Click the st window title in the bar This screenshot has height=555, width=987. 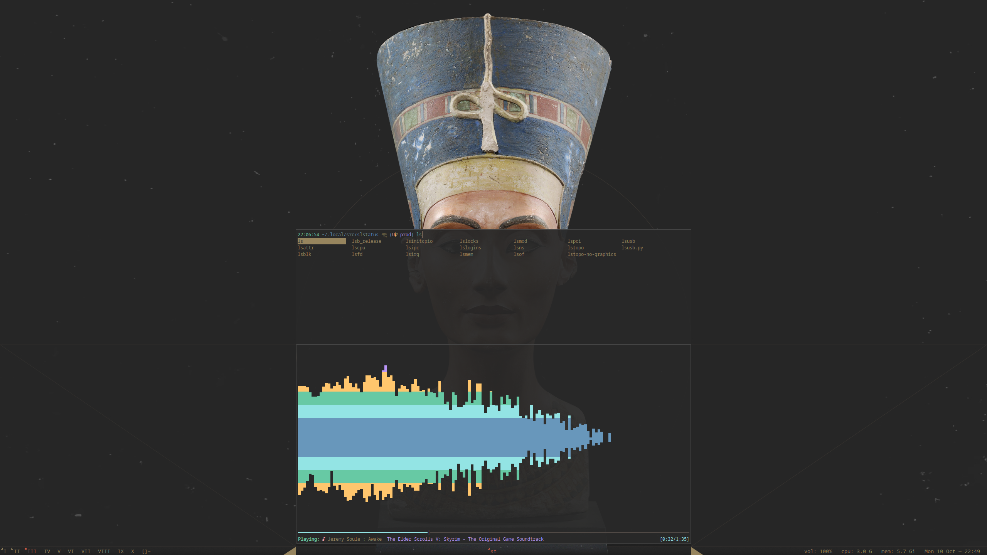(493, 552)
